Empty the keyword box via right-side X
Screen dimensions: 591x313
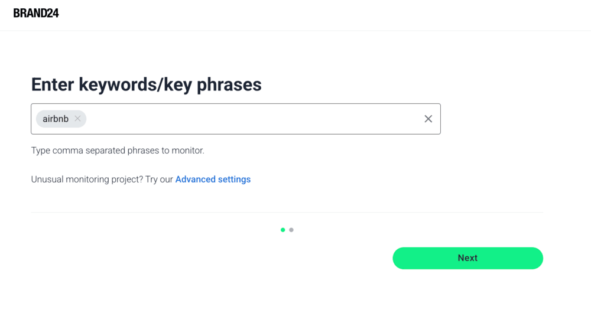[428, 119]
